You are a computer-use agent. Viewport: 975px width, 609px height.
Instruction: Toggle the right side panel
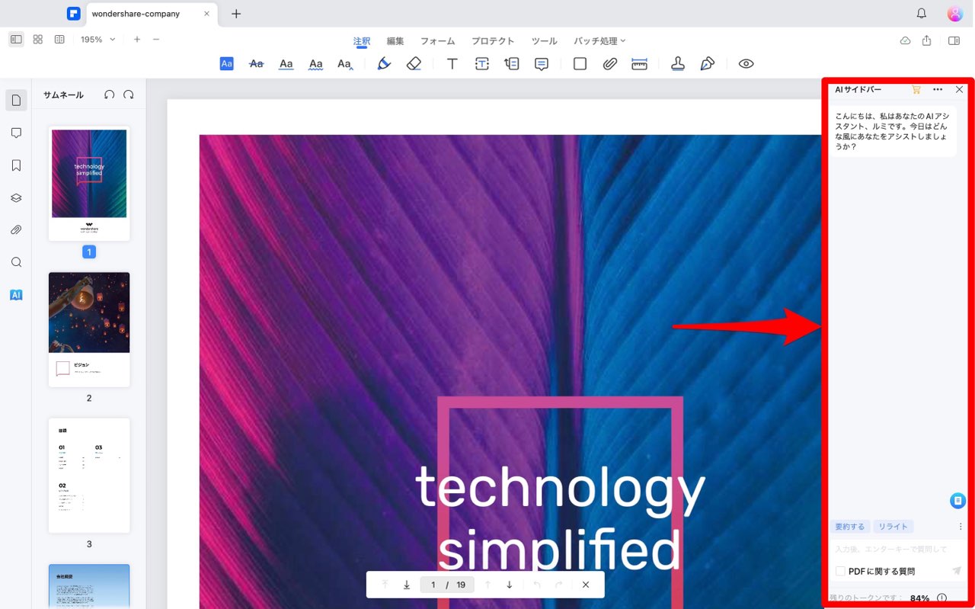954,40
